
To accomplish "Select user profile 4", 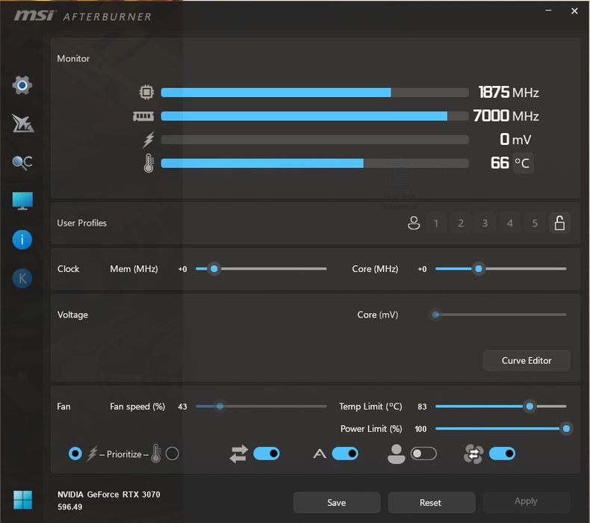I will tap(510, 223).
